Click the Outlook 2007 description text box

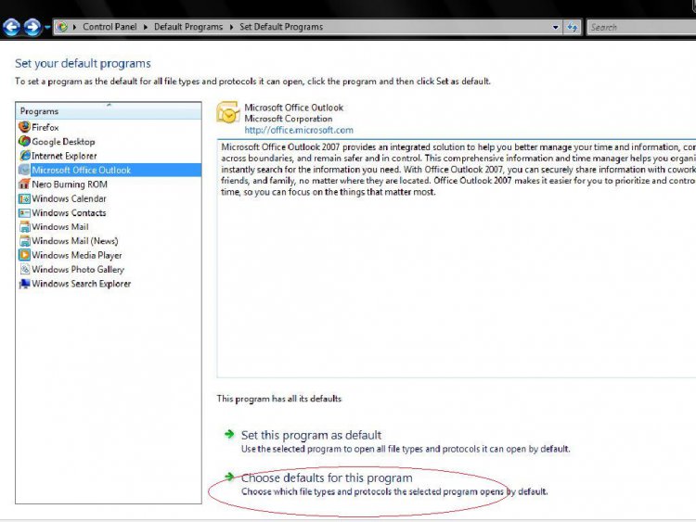tap(457, 258)
